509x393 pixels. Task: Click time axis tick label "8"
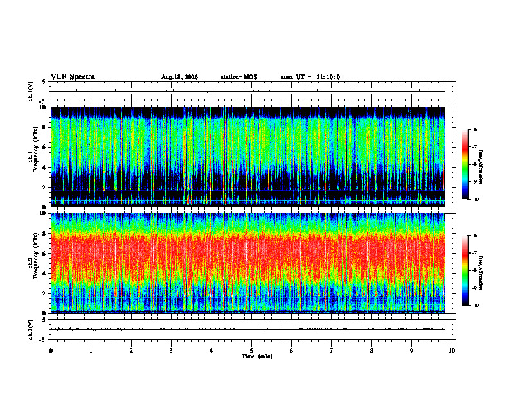(x=371, y=351)
